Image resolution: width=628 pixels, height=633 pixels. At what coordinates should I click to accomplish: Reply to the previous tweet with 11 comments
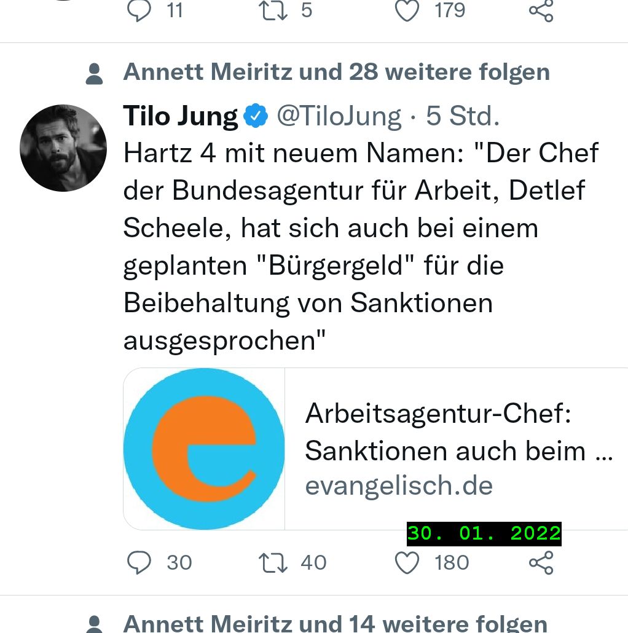139,11
